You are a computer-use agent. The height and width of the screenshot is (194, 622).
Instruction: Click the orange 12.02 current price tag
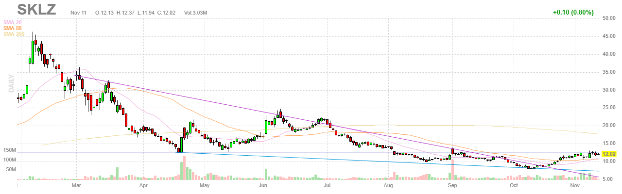point(609,154)
